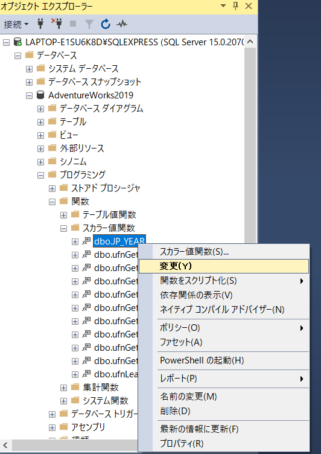Viewport: 321px width, 454px height.
Task: Collapse the プログラミング folder
Action: pos(40,175)
